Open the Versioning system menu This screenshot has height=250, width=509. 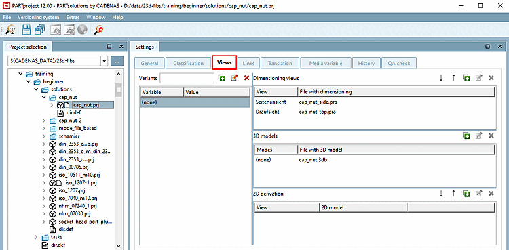click(38, 17)
